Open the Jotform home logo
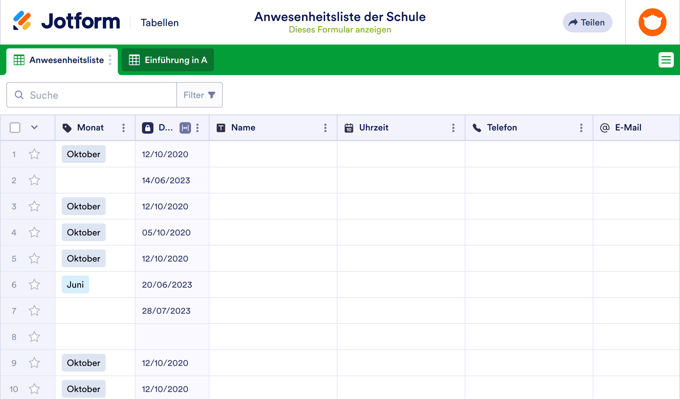 [x=67, y=21]
